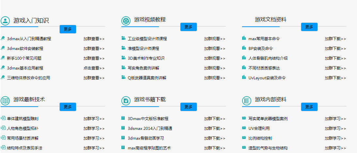Click 点击查看>> for 3dmax基本应用教程
The width and height of the screenshot is (357, 153).
coord(94,68)
